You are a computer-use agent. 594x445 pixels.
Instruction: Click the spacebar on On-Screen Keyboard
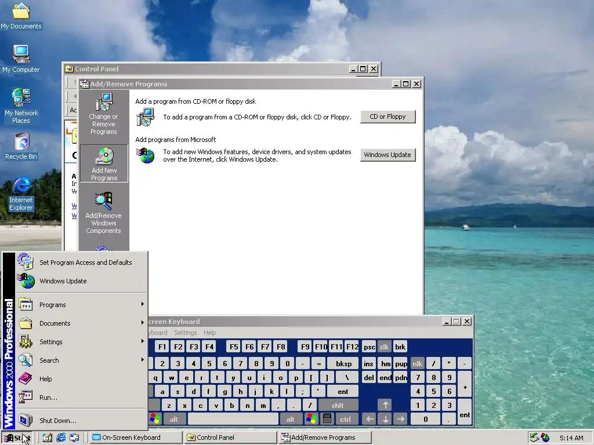[x=233, y=420]
